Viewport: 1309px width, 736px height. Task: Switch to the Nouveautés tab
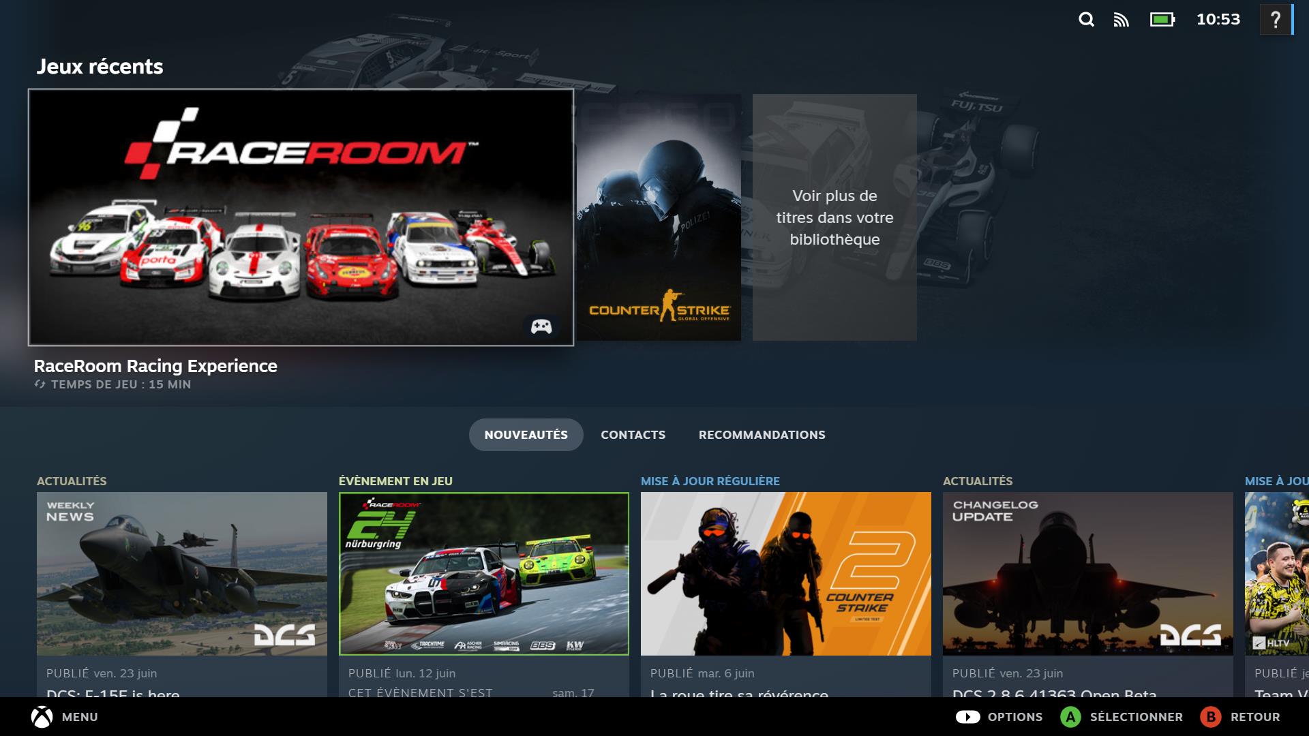[526, 435]
